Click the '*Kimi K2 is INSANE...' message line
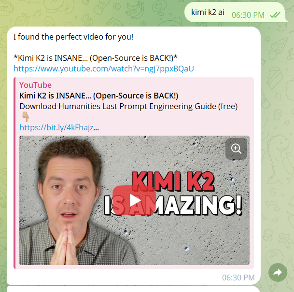This screenshot has height=292, width=294. tap(96, 58)
